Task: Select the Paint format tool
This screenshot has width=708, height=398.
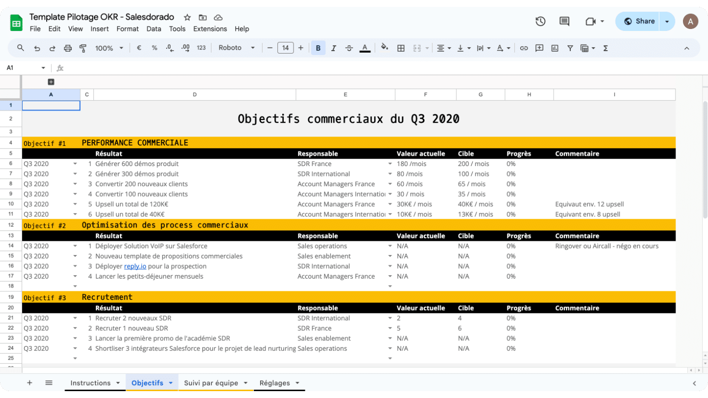Action: 83,48
